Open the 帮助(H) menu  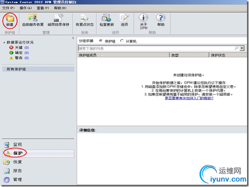click(x=60, y=8)
